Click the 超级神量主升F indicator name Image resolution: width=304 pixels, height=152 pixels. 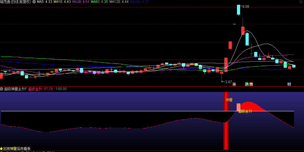coord(15,89)
